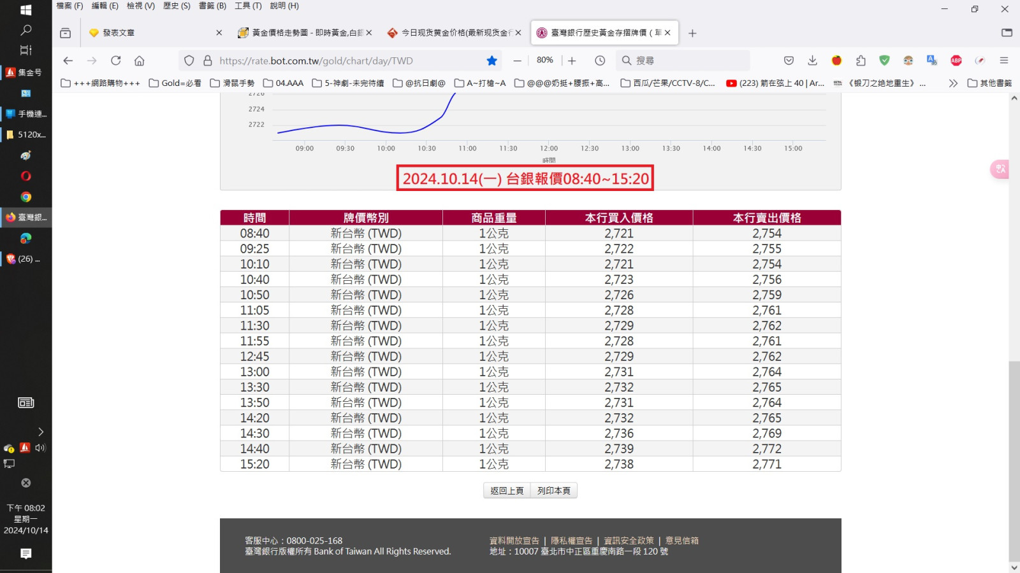The image size is (1020, 573).
Task: Toggle the speaker icon in system tray
Action: tap(40, 448)
